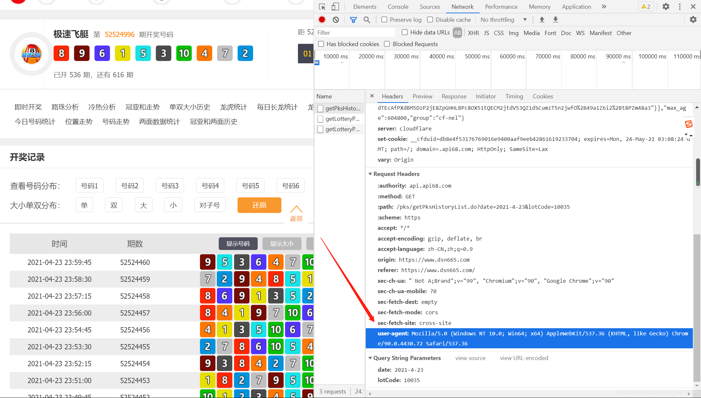
Task: Click view source in Query String Parameters
Action: (x=469, y=357)
